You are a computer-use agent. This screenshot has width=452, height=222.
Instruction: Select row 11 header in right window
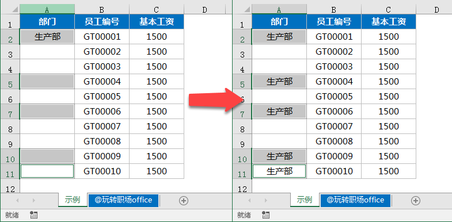coord(242,171)
